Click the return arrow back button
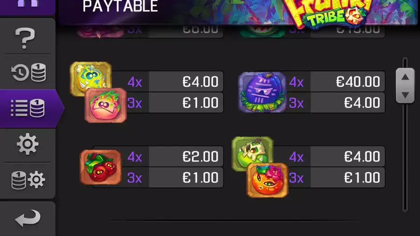The image size is (420, 236). pos(28,218)
